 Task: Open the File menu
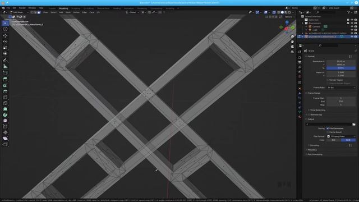8,8
